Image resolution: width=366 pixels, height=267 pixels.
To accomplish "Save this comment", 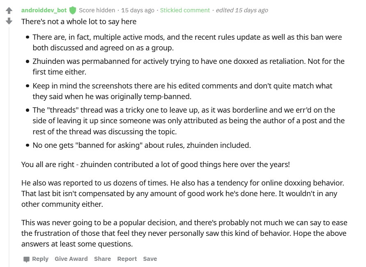I will tap(150, 259).
